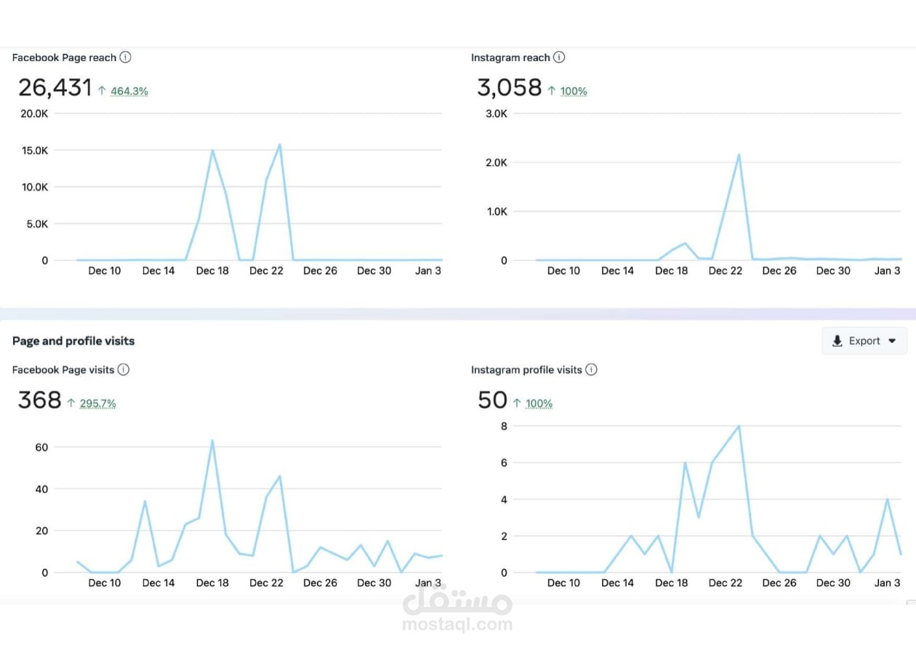Click Dec 23 peak on Instagram reach chart
The width and height of the screenshot is (916, 647).
pyautogui.click(x=739, y=154)
